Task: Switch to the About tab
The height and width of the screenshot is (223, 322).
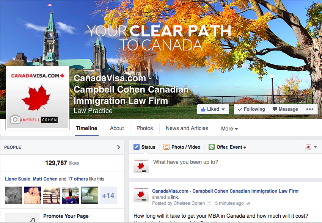Action: 117,128
